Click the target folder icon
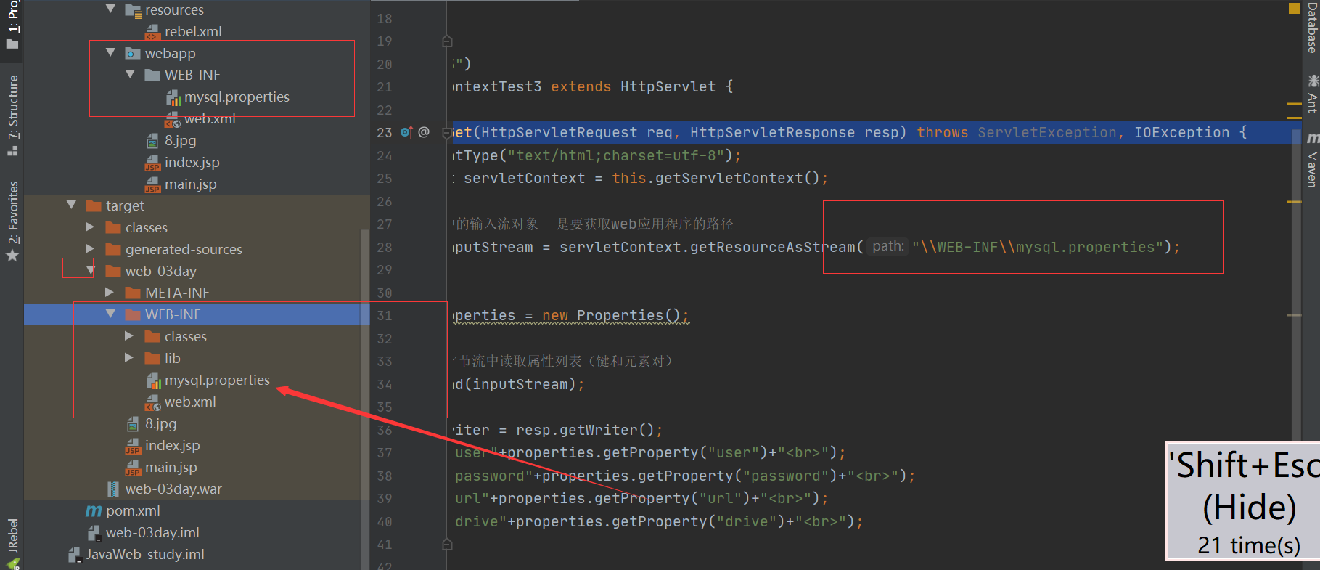 [94, 205]
